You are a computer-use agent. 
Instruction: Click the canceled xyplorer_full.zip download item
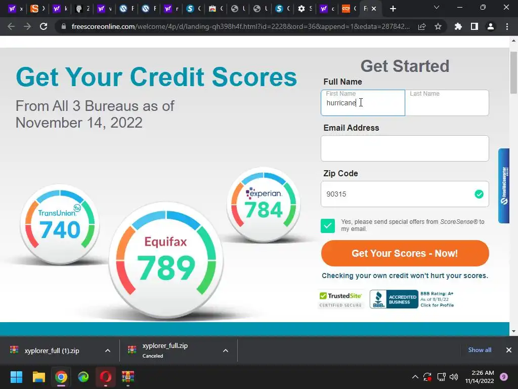pyautogui.click(x=165, y=351)
